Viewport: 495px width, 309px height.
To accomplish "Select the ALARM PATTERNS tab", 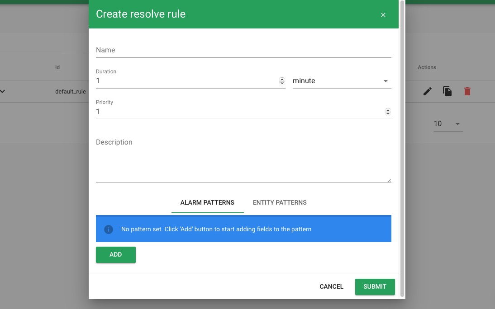I will [207, 202].
